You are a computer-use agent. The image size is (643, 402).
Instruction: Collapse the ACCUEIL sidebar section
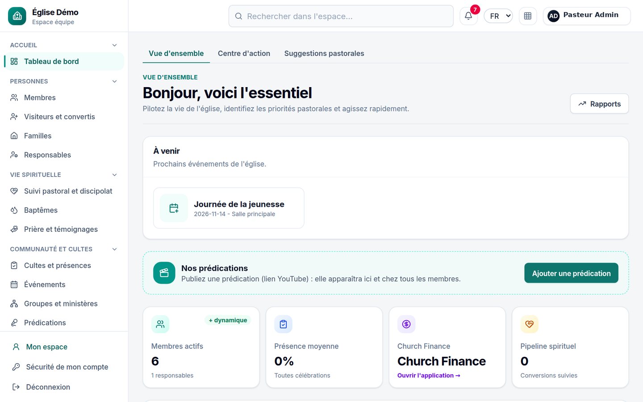(115, 45)
